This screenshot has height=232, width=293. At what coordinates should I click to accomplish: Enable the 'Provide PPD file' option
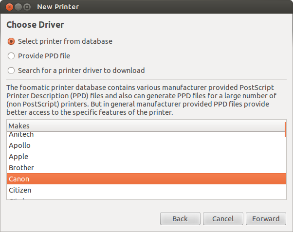[x=11, y=56]
